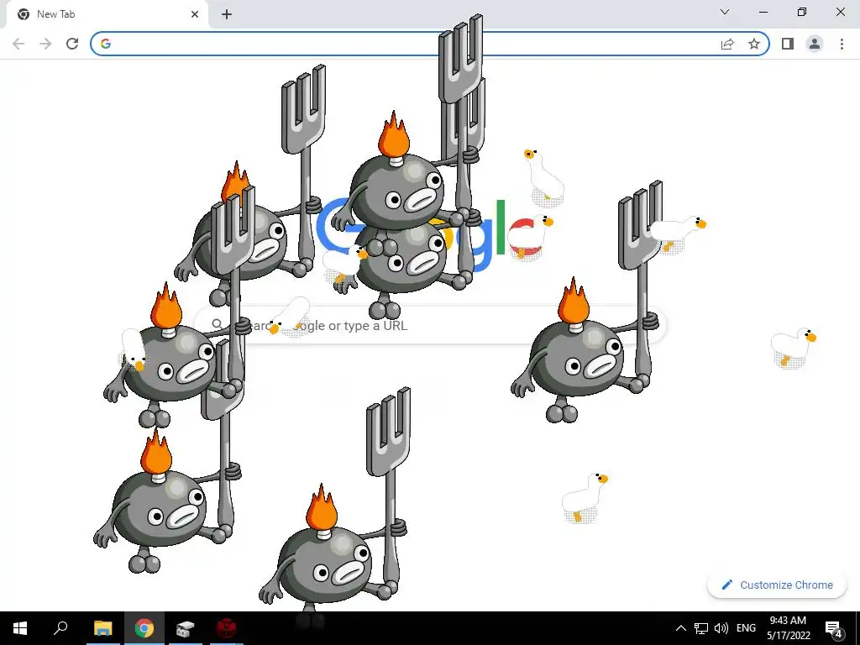Screen dimensions: 860x645
Task: Open the network status tray icon
Action: coord(701,628)
